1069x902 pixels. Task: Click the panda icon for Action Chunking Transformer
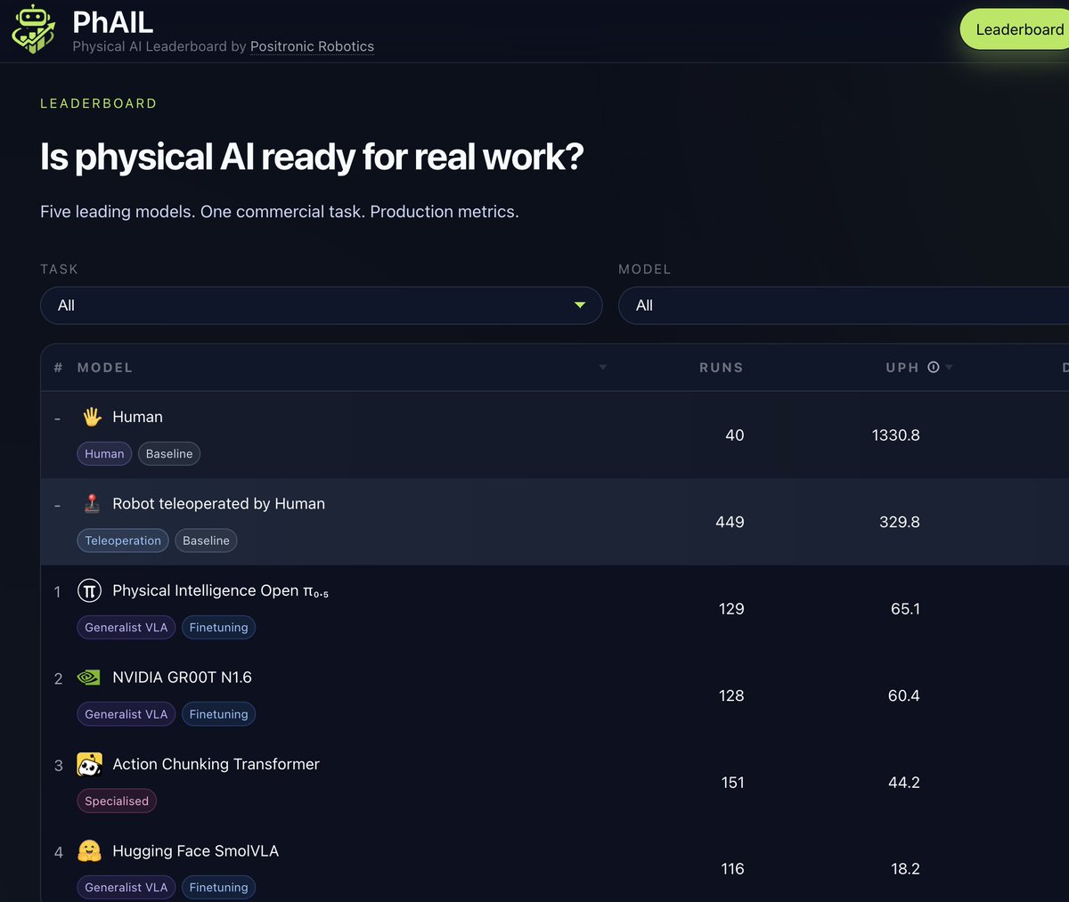pyautogui.click(x=89, y=764)
